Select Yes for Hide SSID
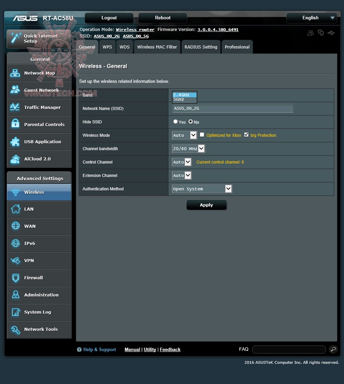The height and width of the screenshot is (384, 344). (175, 121)
